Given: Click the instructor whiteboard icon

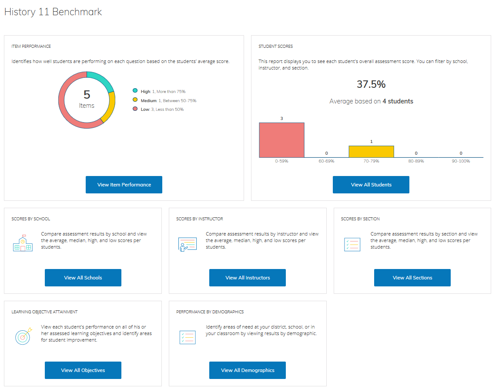Looking at the screenshot, I should coord(188,244).
